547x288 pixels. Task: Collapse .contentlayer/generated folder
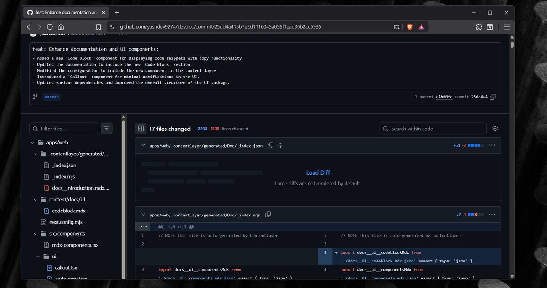coord(36,154)
